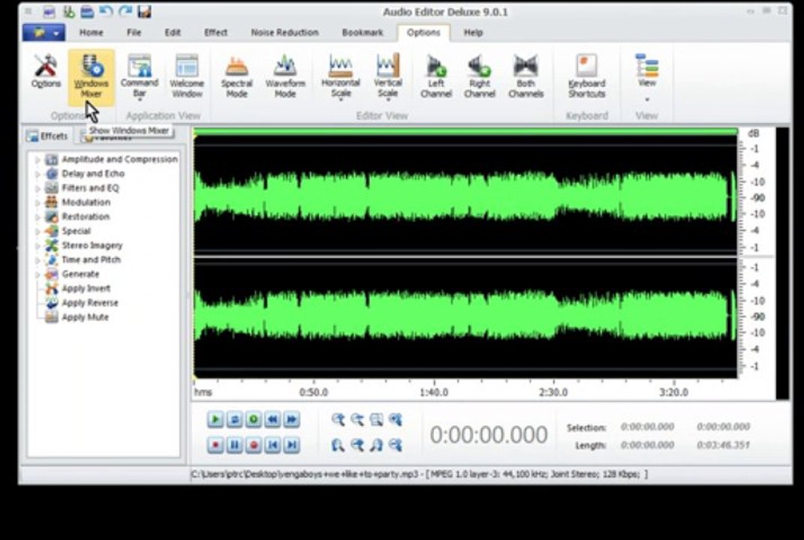This screenshot has height=540, width=804.
Task: Click the Undo arrow in quick access toolbar
Action: pyautogui.click(x=106, y=11)
